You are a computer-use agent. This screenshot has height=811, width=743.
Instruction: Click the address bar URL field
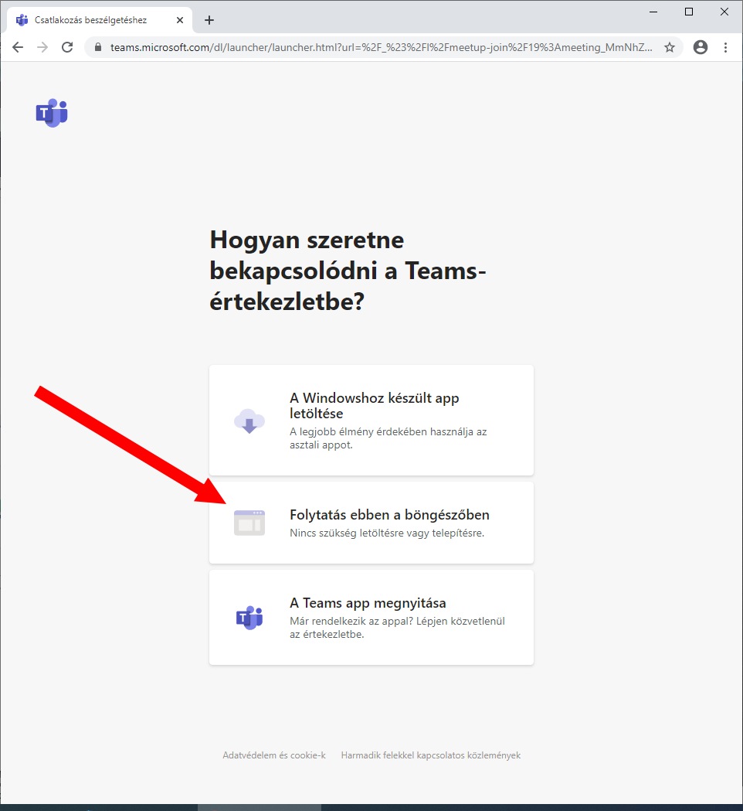coord(382,48)
